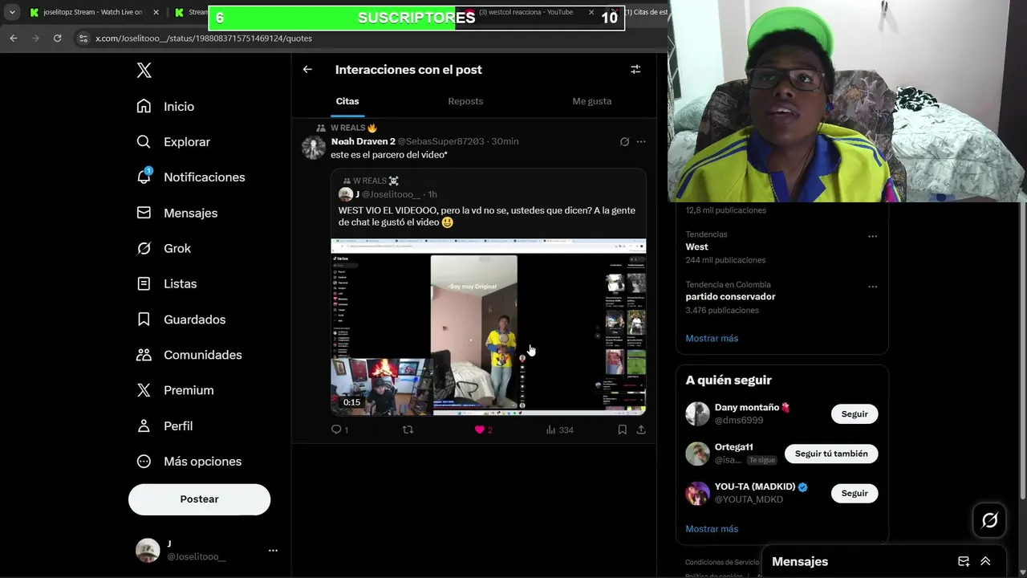1027x578 pixels.
Task: Open the tab search dropdown arrow
Action: [x=12, y=12]
